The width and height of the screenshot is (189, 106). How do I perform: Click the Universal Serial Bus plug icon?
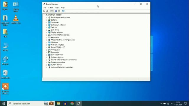point(49,67)
